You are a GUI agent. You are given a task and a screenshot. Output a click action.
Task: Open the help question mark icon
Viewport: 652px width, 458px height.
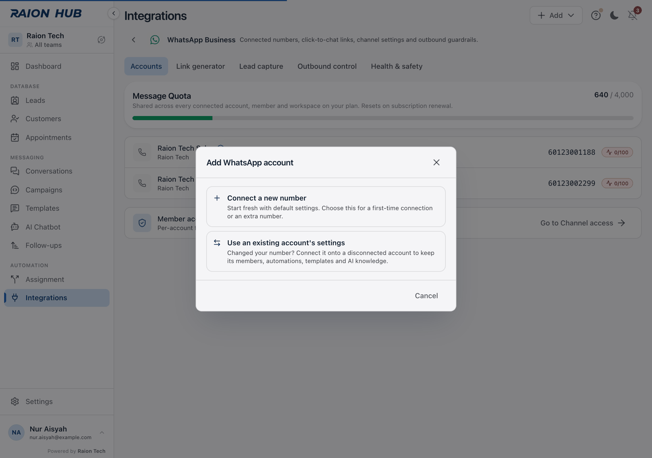pyautogui.click(x=596, y=15)
